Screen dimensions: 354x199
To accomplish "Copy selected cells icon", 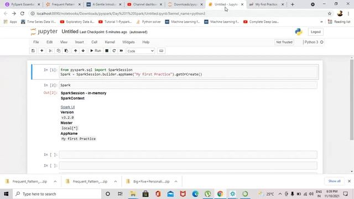I will pyautogui.click(x=59, y=51).
